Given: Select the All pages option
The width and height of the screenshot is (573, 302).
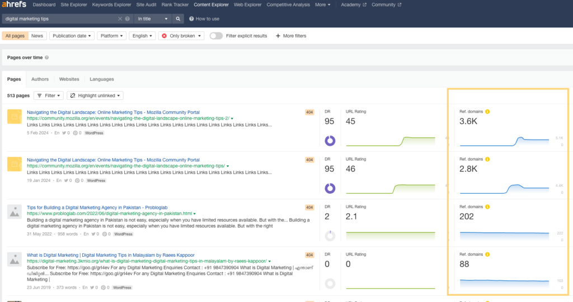Looking at the screenshot, I should tap(15, 36).
